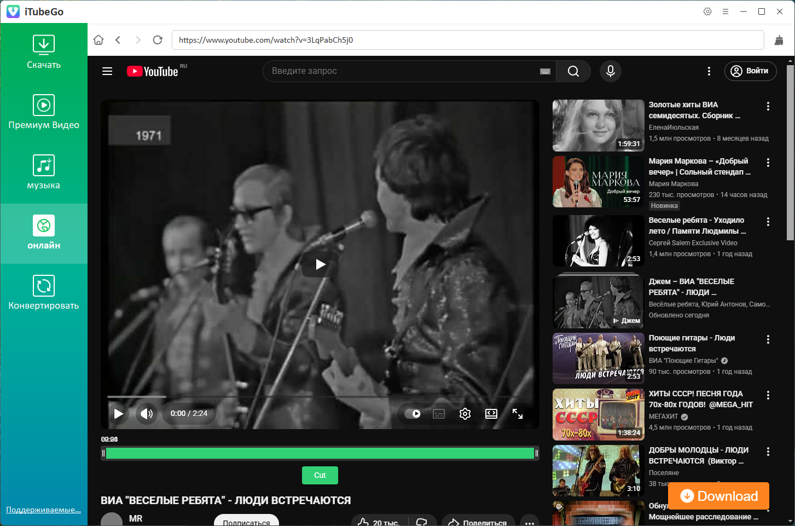Navigate forward in the built-in browser
The height and width of the screenshot is (526, 795).
pos(138,40)
